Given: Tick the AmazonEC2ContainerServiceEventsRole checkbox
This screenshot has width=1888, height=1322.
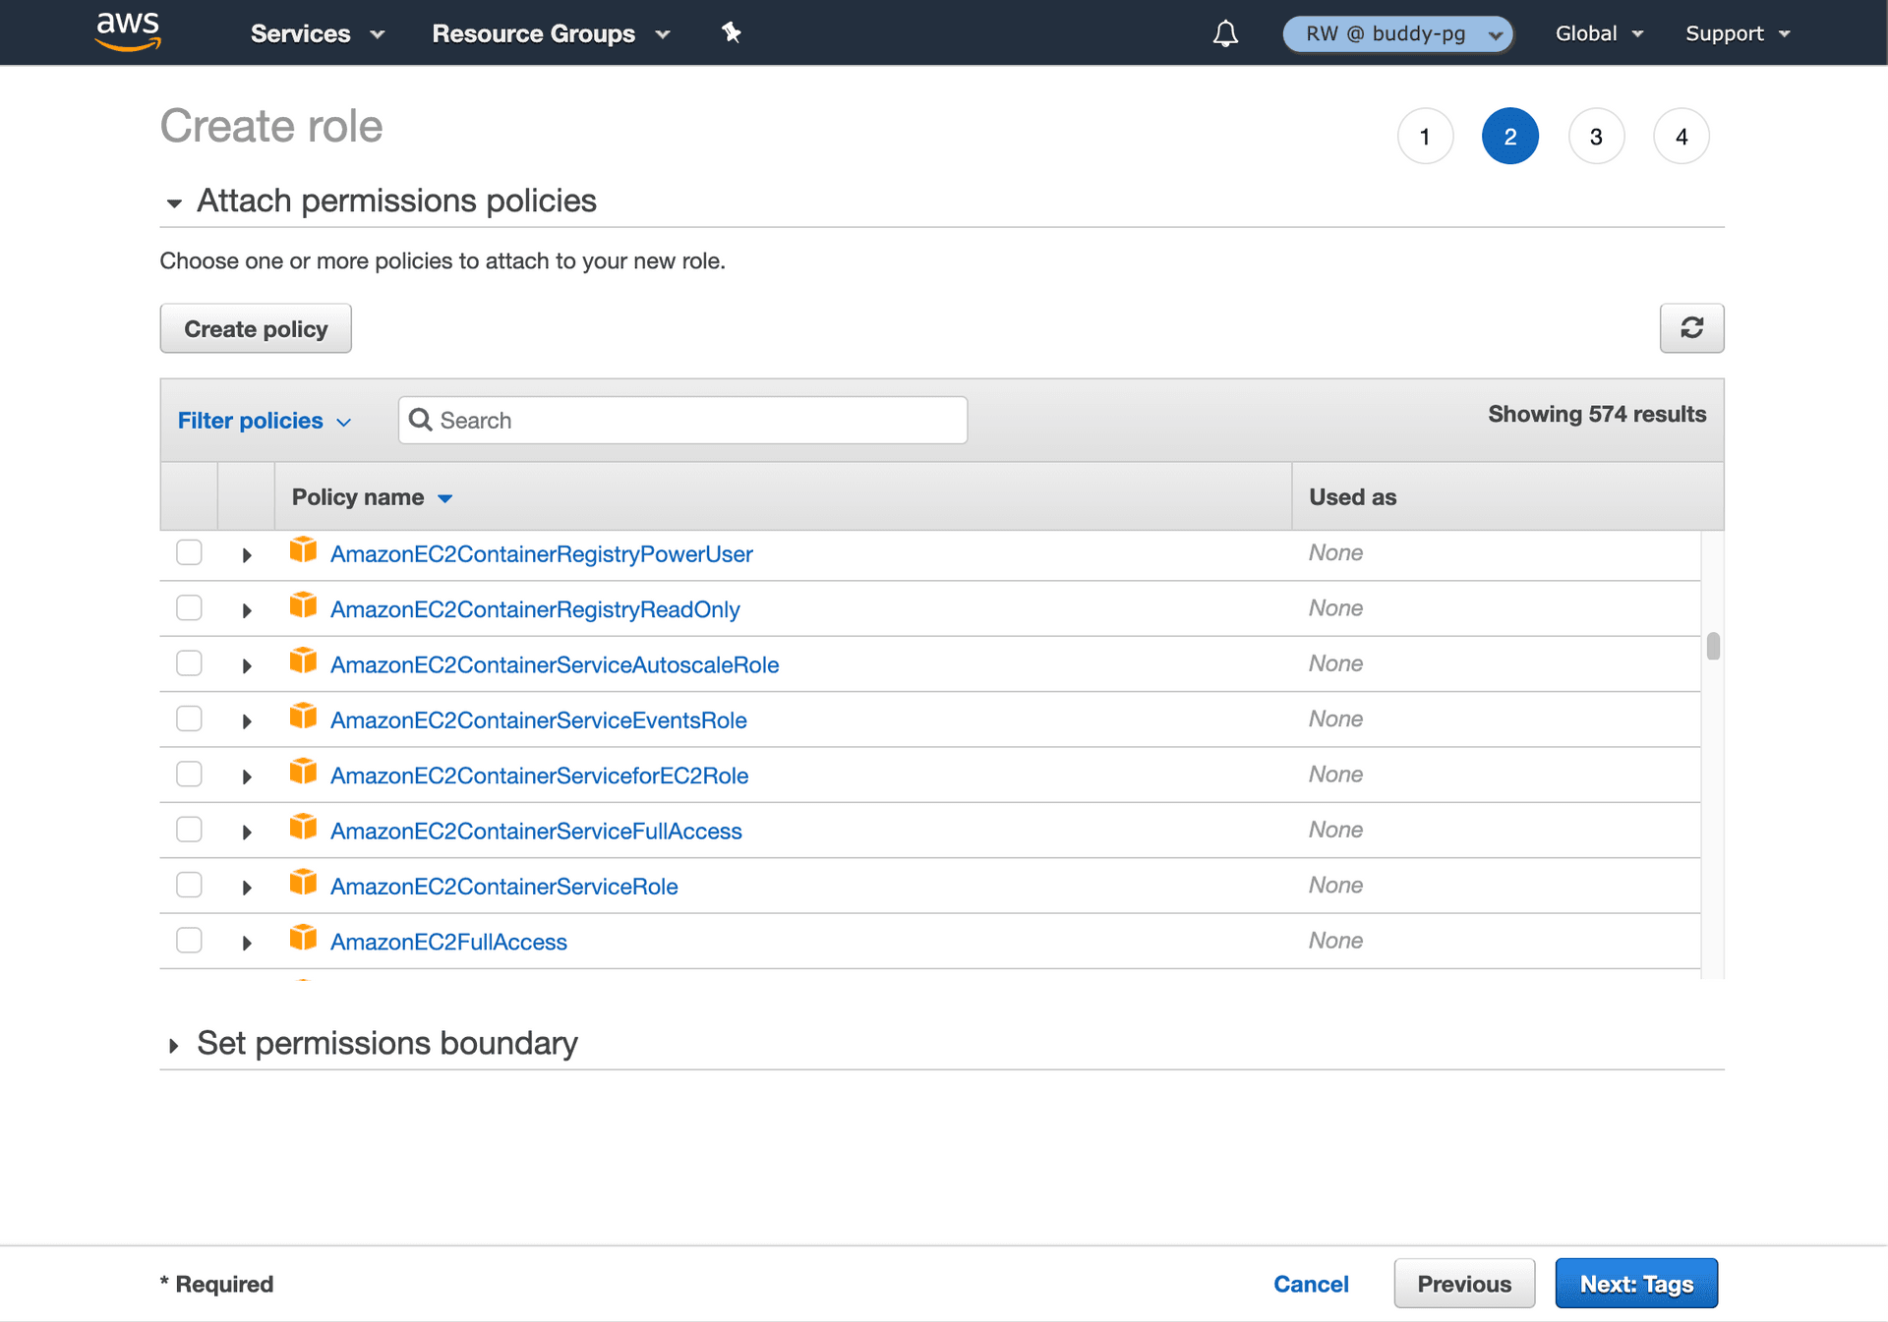Looking at the screenshot, I should [189, 718].
